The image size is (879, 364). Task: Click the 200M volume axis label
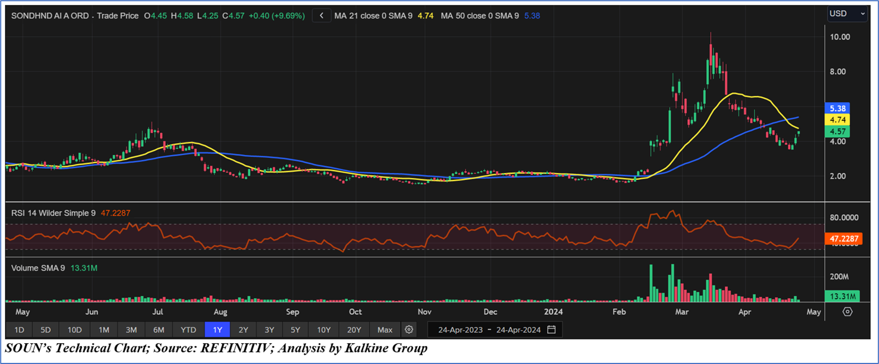point(839,277)
